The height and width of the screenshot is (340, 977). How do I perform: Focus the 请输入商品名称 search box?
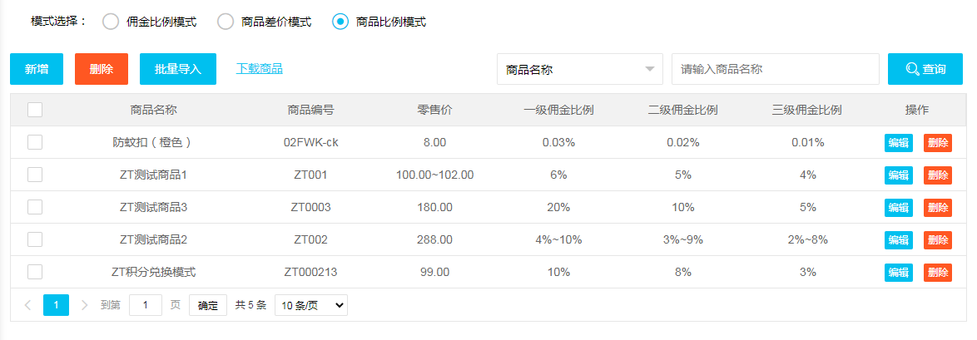click(x=775, y=69)
